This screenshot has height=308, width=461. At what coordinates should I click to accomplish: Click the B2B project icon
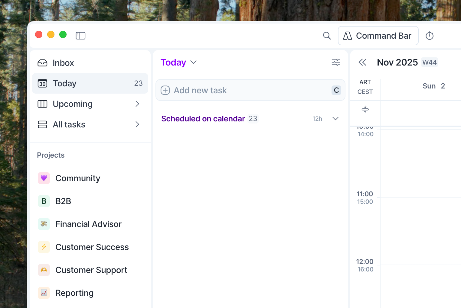tap(44, 201)
